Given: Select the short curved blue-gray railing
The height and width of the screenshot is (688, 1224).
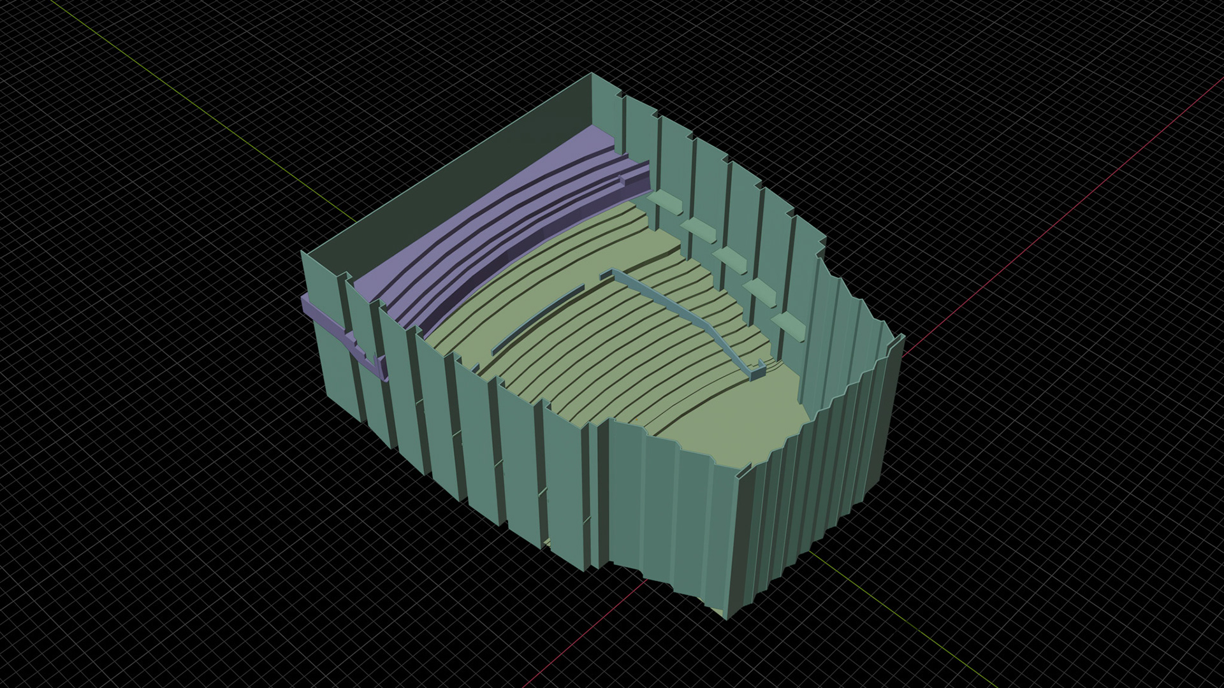Looking at the screenshot, I should click(x=539, y=317).
